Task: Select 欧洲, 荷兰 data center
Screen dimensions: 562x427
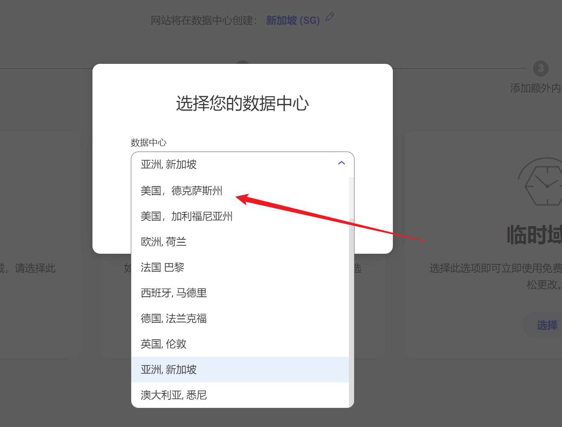Action: tap(164, 242)
